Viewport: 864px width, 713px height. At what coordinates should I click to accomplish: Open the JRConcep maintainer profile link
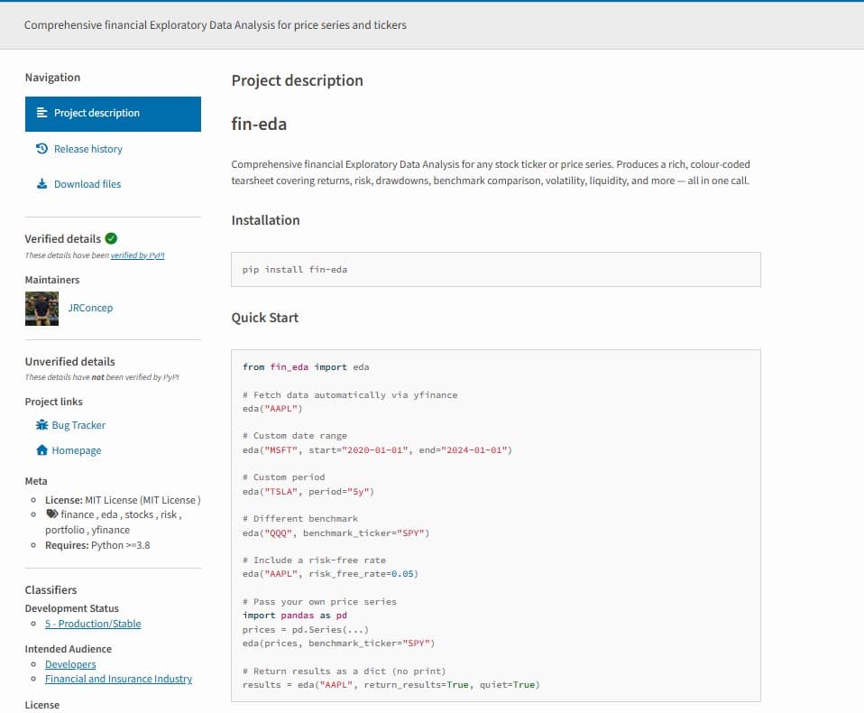point(90,308)
